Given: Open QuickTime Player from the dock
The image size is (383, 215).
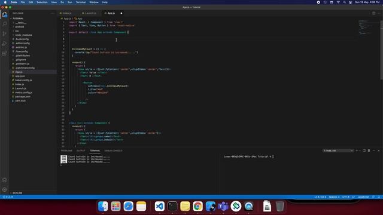Looking at the screenshot, I should [x=248, y=207].
